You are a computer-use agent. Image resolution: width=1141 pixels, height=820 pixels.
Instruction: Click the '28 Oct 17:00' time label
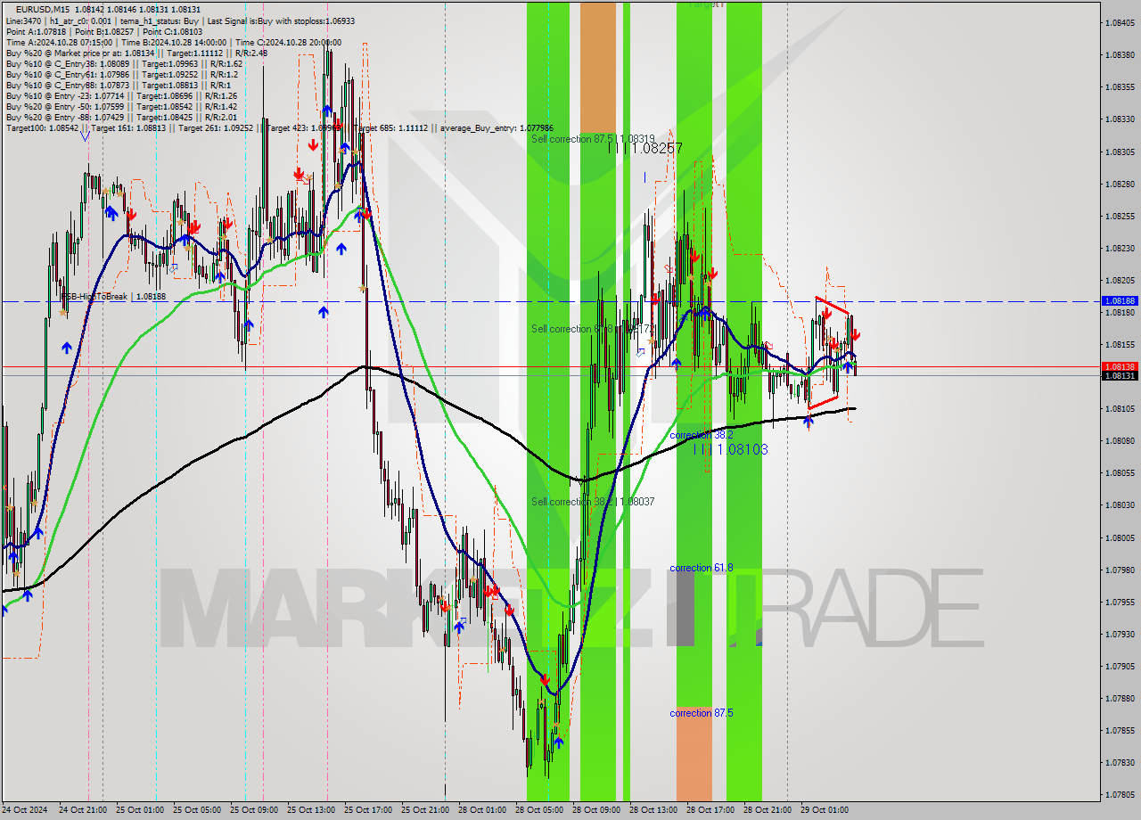(711, 810)
